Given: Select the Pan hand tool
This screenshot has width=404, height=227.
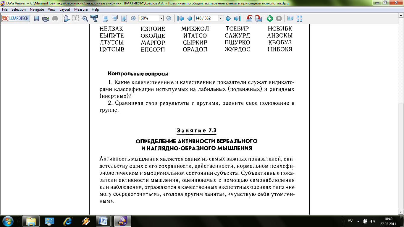Looking at the screenshot, I should coord(67,18).
